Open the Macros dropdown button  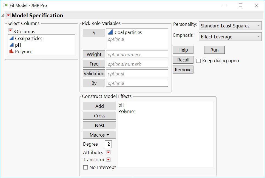pyautogui.click(x=99, y=135)
